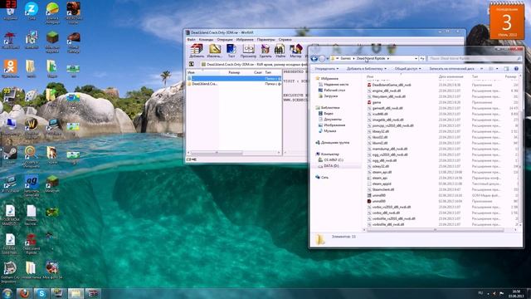531x299 pixels.
Task: Click the Explorer help question-mark icon
Action: pyautogui.click(x=516, y=69)
